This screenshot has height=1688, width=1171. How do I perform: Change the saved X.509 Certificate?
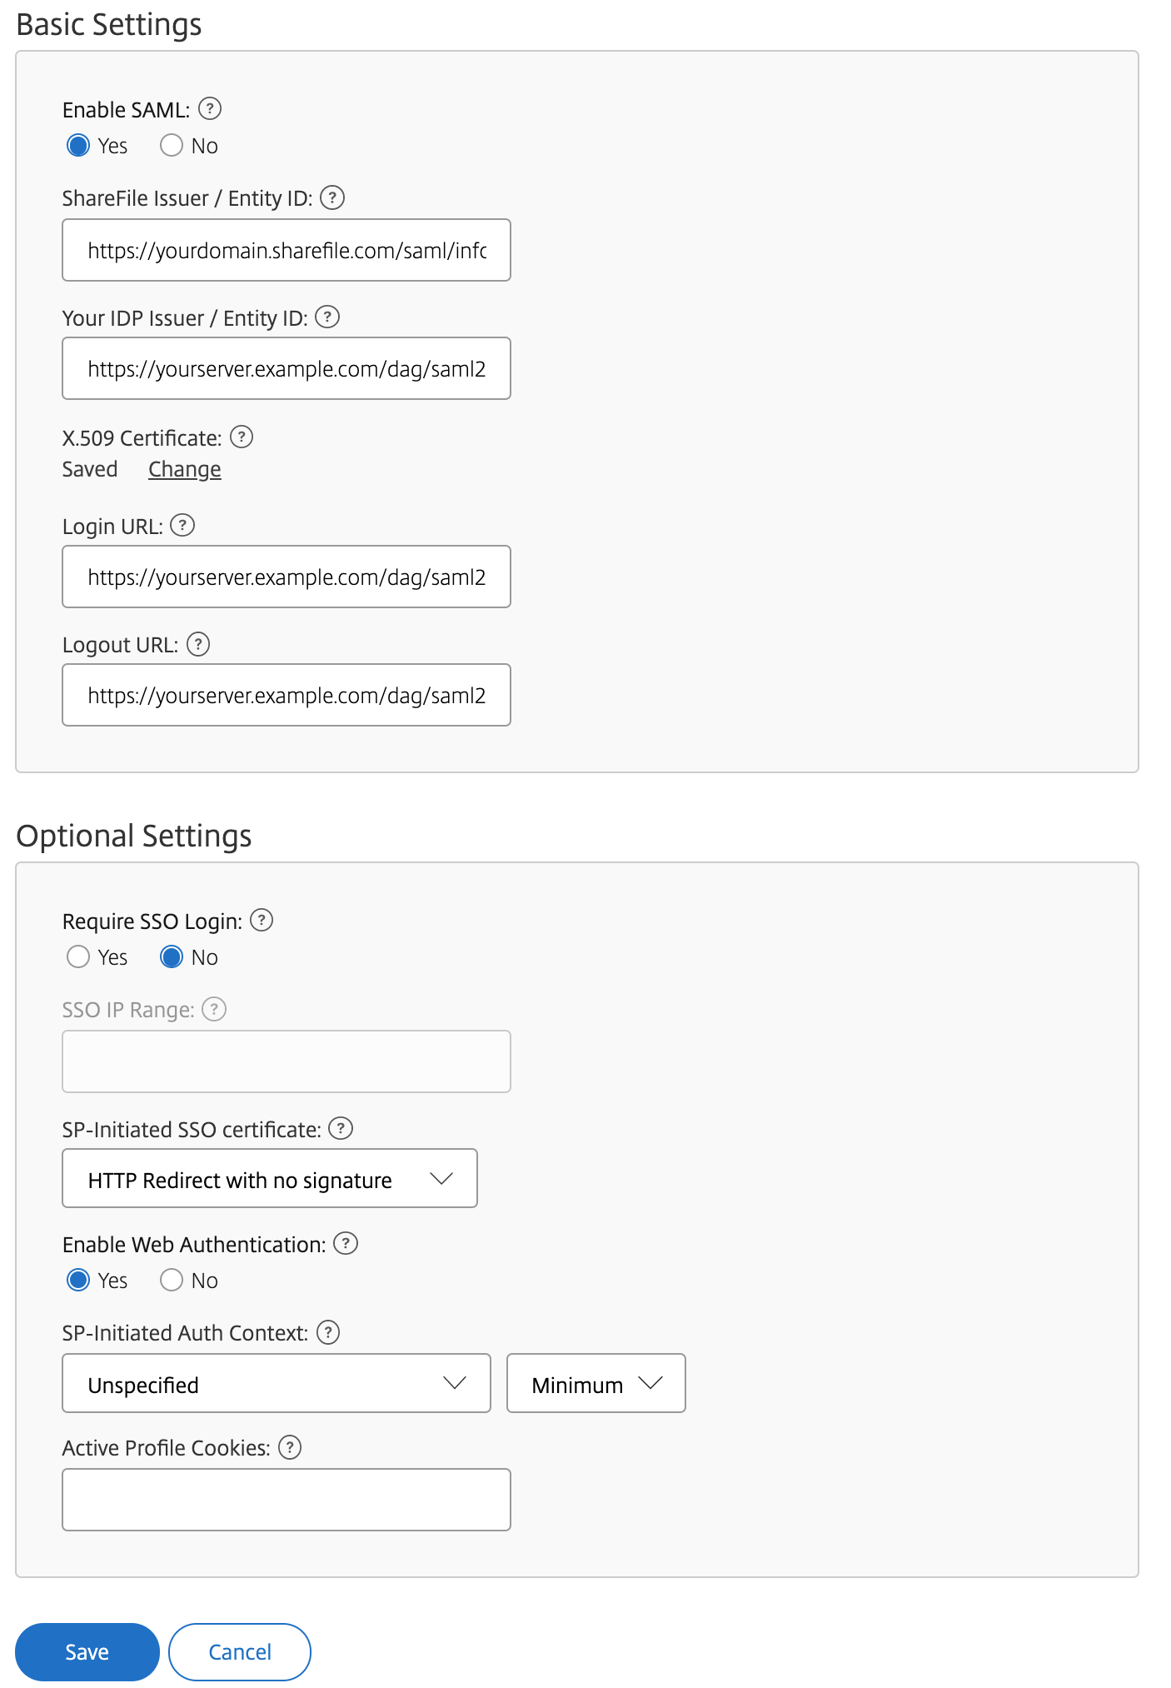(183, 468)
